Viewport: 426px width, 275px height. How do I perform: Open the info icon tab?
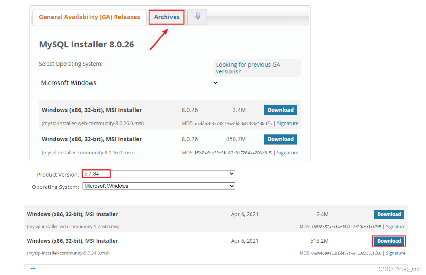(x=197, y=16)
